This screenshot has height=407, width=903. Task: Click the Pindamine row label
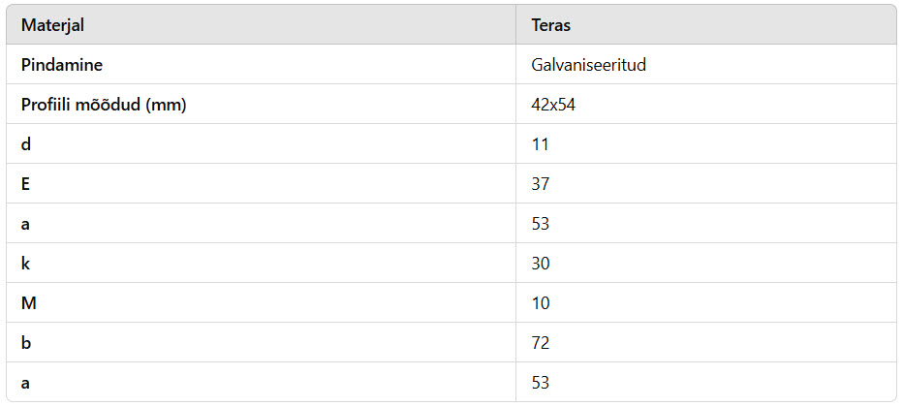62,65
